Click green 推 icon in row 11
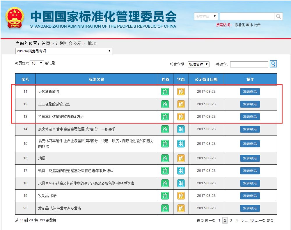The height and width of the screenshot is (230, 291). [x=165, y=92]
